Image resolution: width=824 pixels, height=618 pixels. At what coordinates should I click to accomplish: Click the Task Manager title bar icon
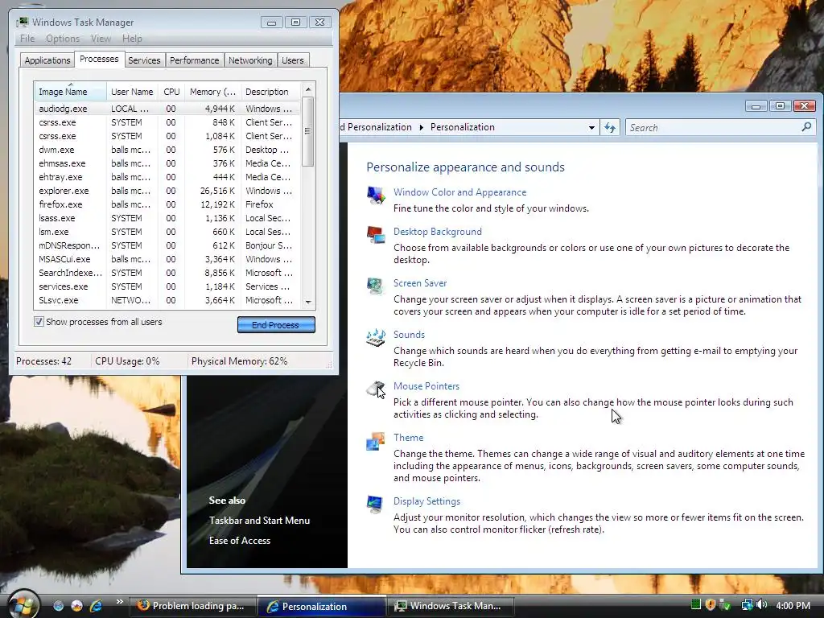[23, 22]
